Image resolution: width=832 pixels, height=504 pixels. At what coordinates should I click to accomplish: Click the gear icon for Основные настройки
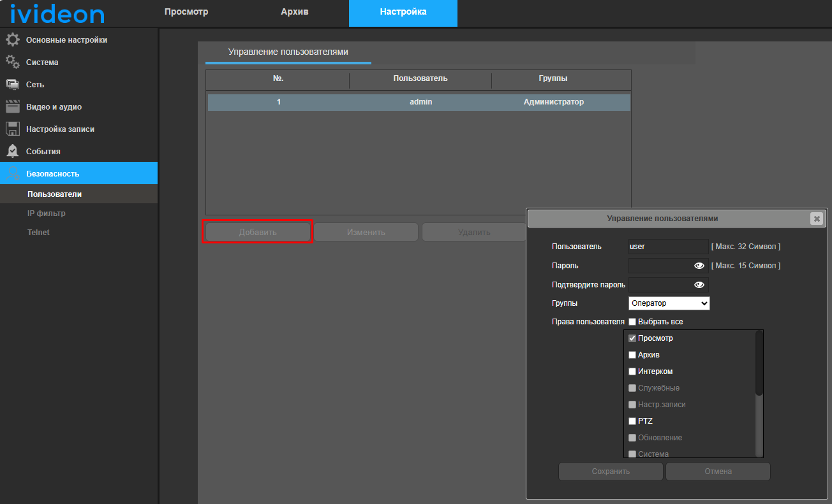(x=13, y=40)
